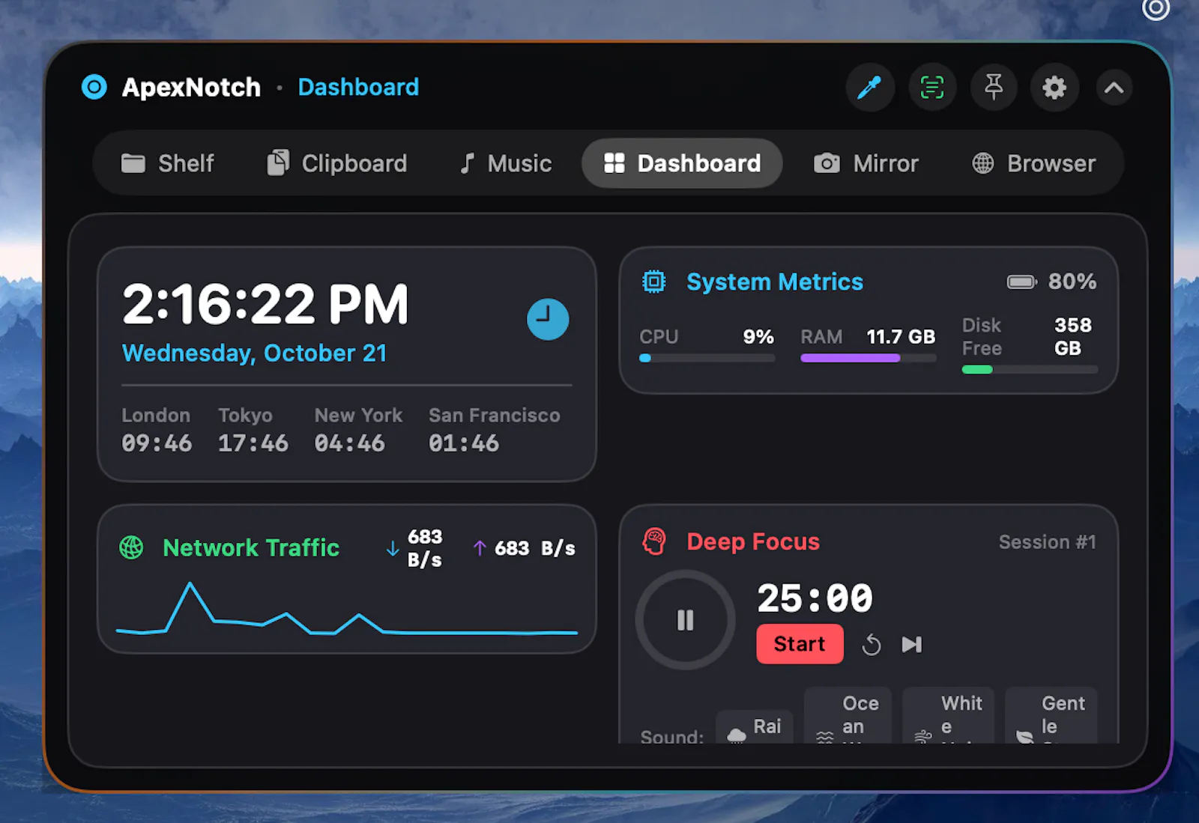Switch to the Shelf tab
The height and width of the screenshot is (823, 1199).
point(168,163)
